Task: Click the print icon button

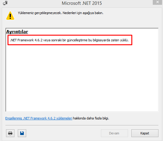Action: click(x=10, y=133)
